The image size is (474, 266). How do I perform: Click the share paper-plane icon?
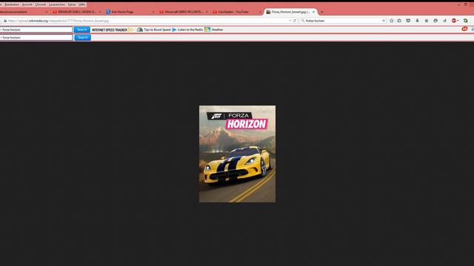coord(444,21)
